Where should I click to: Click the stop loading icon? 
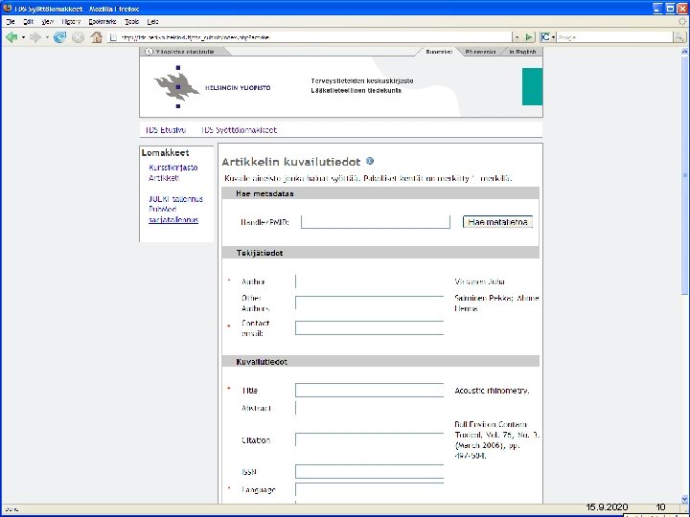pos(78,37)
